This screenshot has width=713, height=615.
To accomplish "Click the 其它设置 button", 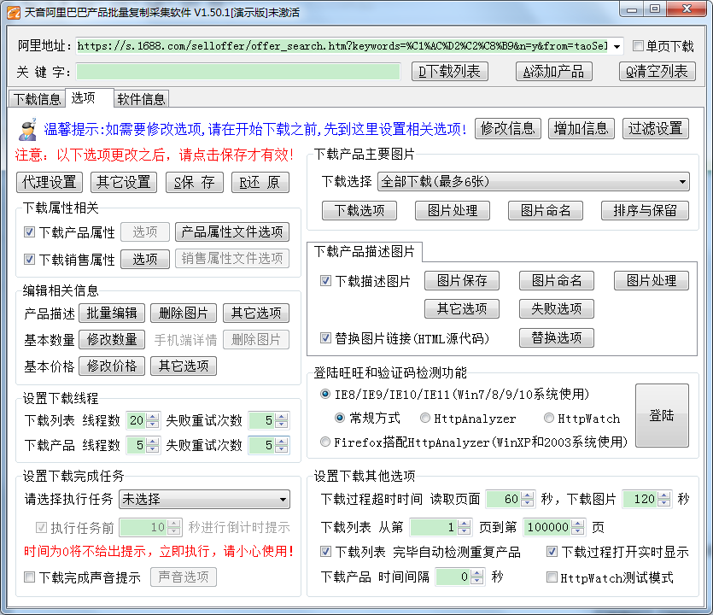I will (124, 183).
